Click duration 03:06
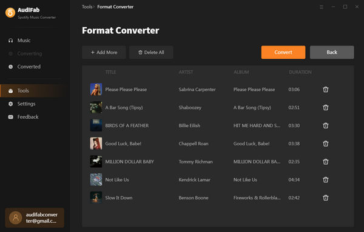 294,90
